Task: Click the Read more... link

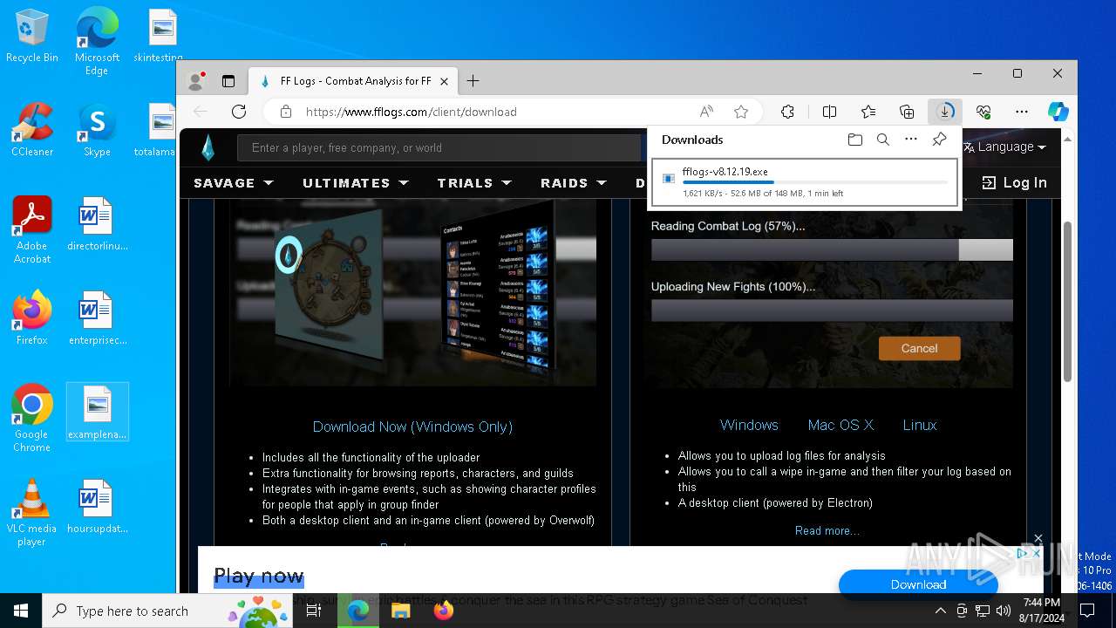Action: tap(827, 530)
